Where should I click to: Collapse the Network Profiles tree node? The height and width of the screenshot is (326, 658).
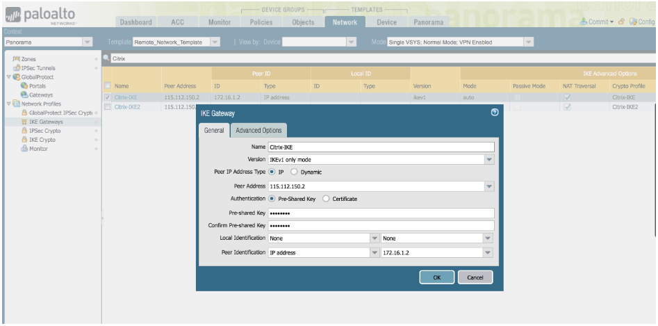(9, 104)
